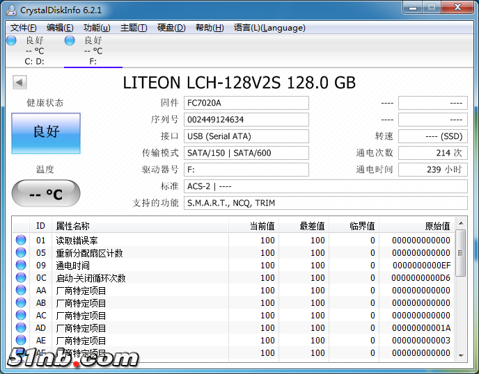Click status orb for attribute AA
The width and height of the screenshot is (479, 374).
[21, 290]
